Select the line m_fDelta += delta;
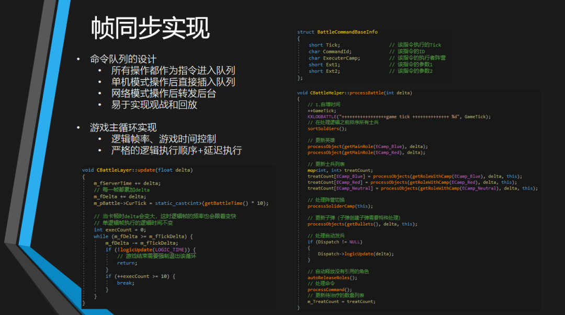The width and height of the screenshot is (565, 315). (x=120, y=196)
